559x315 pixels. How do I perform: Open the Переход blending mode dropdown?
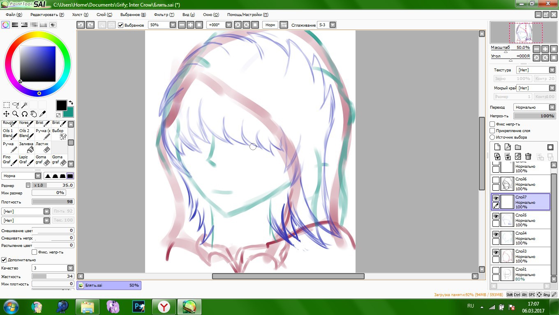[x=552, y=107]
